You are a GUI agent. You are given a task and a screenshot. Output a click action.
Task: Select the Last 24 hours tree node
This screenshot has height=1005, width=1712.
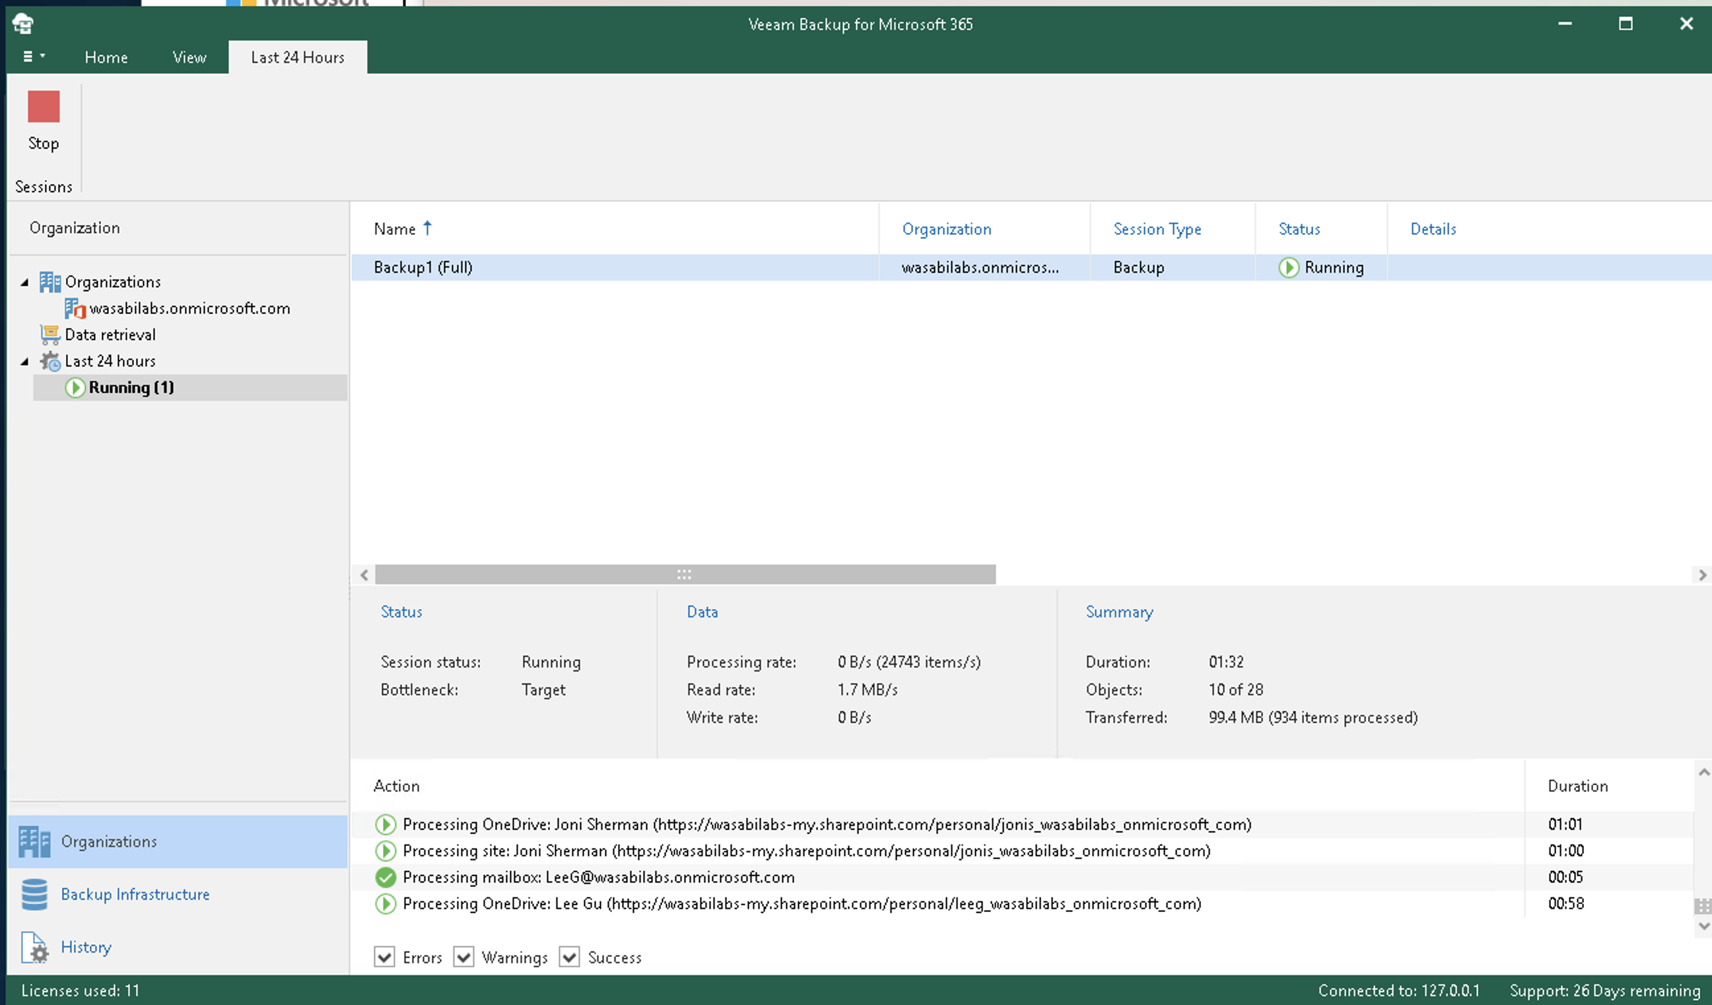[110, 361]
